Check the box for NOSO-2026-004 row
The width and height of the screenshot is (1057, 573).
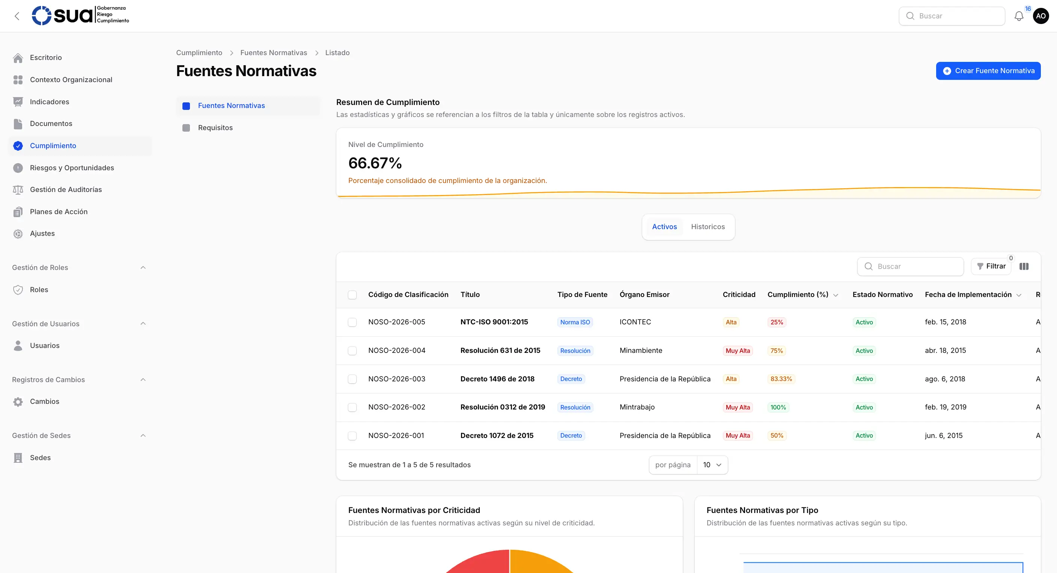tap(352, 351)
